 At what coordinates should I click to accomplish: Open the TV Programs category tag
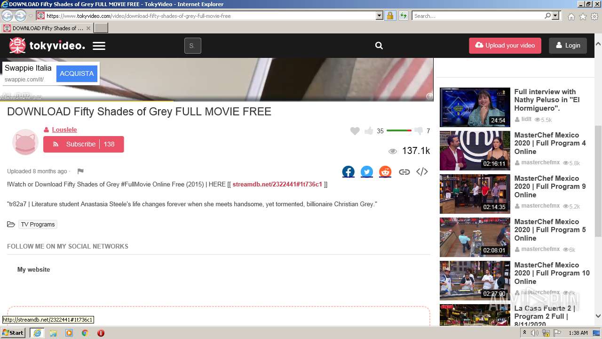click(38, 225)
